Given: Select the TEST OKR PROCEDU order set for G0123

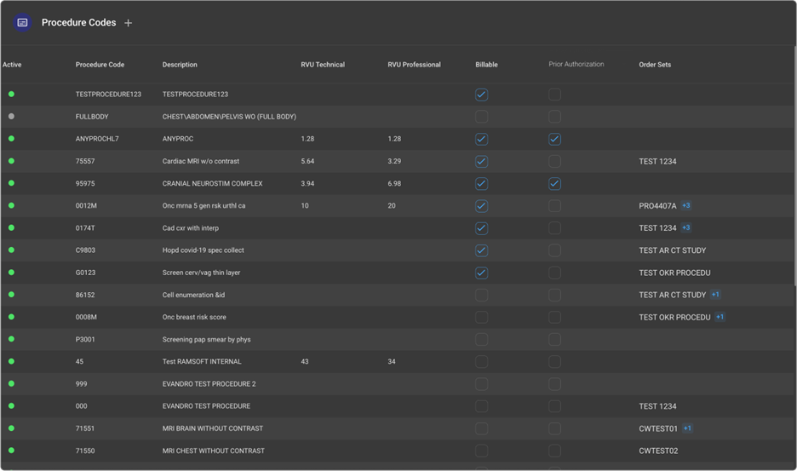Looking at the screenshot, I should click(674, 273).
